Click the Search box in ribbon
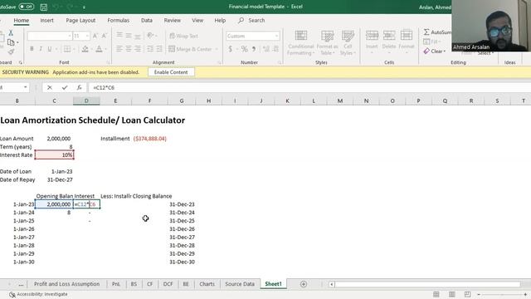This screenshot has width=531, height=299. [251, 20]
